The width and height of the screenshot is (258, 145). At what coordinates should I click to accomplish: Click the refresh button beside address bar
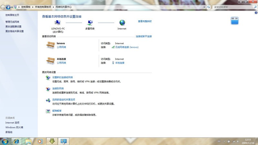[209, 7]
